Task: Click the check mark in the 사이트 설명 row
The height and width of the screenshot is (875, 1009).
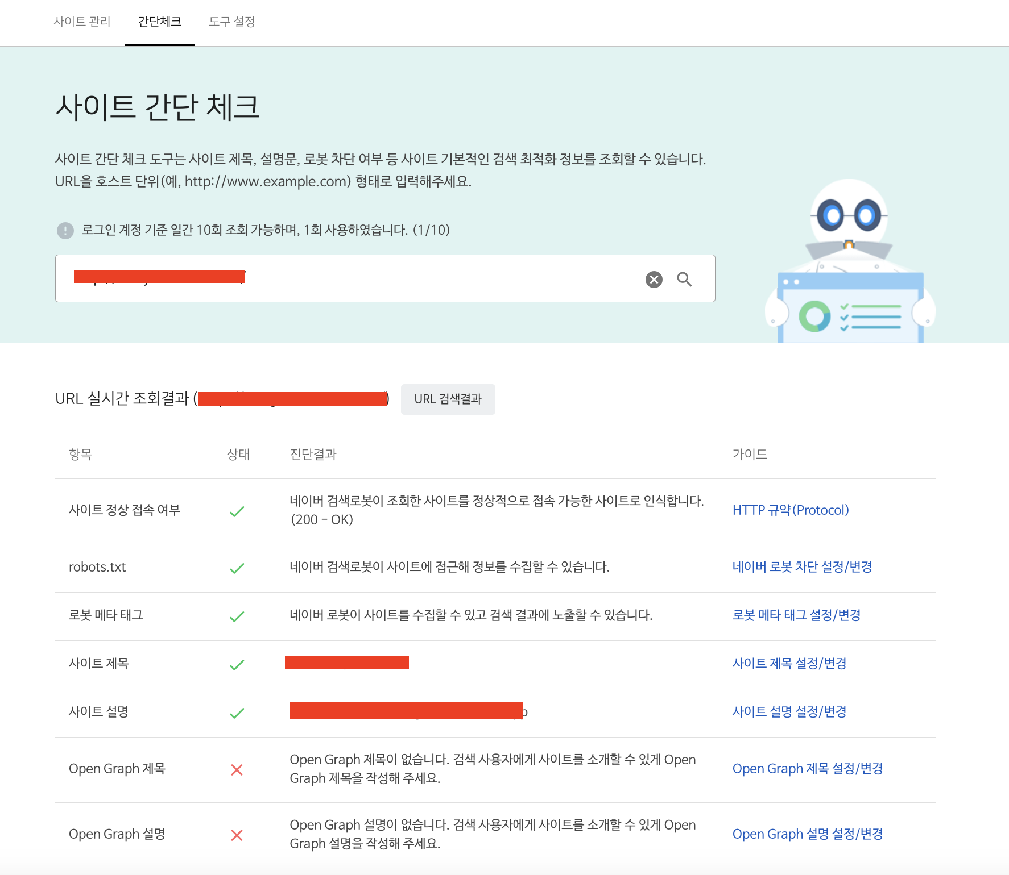Action: (237, 713)
